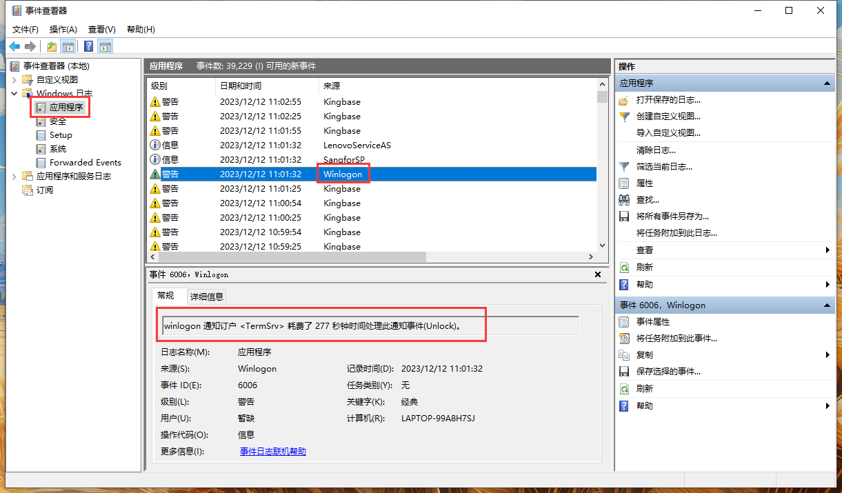Click the Forward arrow toolbar icon
Screen dimensions: 842x493
(30, 47)
